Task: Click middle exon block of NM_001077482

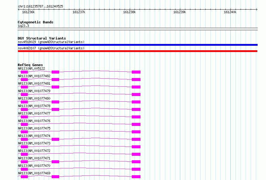Action: tap(55, 80)
